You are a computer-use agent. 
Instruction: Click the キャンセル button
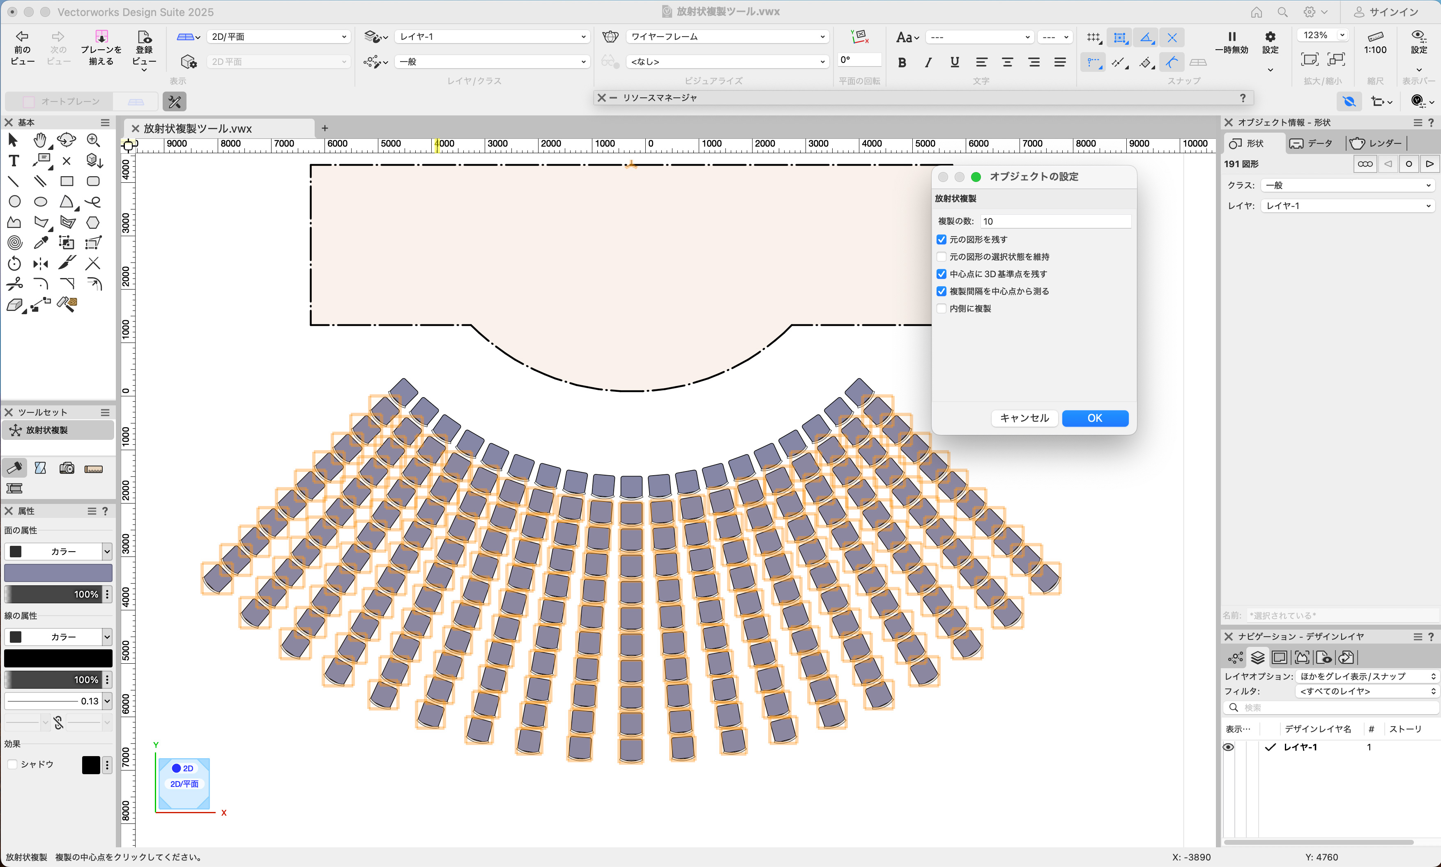coord(1024,419)
